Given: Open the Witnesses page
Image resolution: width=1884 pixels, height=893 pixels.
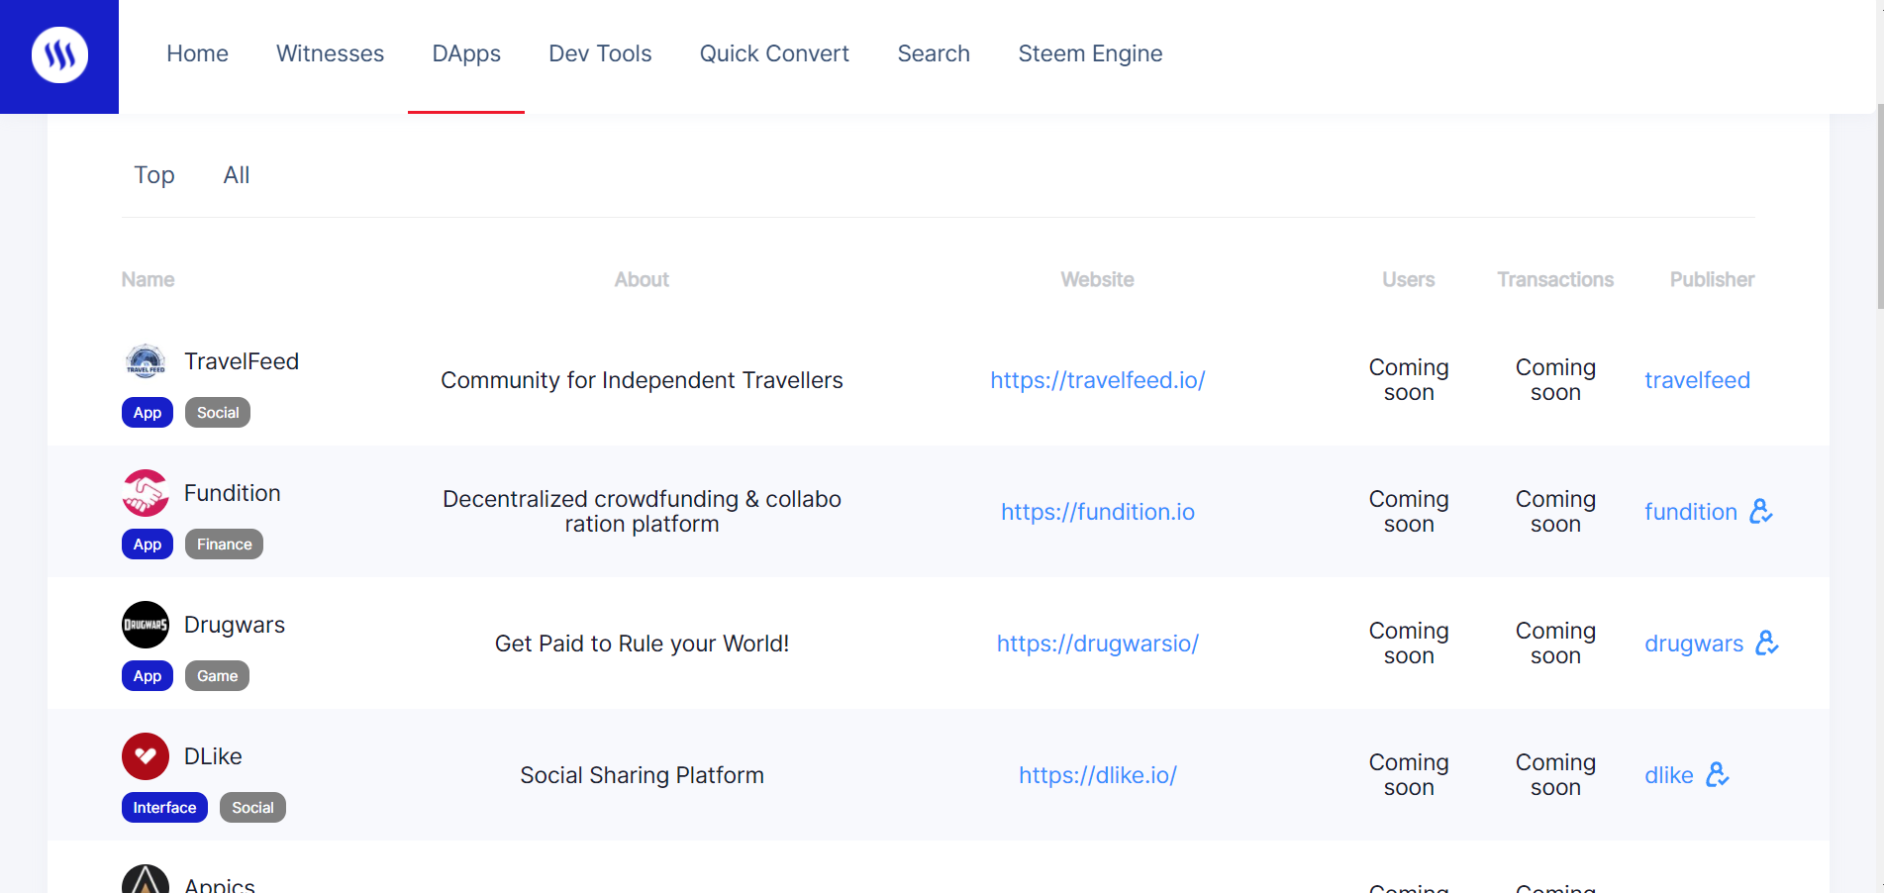Looking at the screenshot, I should click(330, 53).
